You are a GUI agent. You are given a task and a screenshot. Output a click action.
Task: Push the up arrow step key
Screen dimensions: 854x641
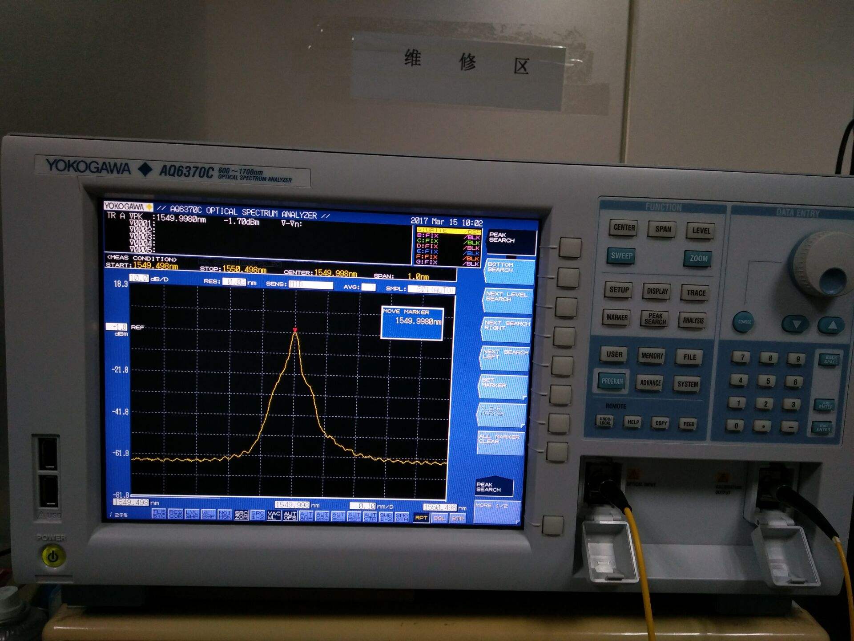[831, 325]
